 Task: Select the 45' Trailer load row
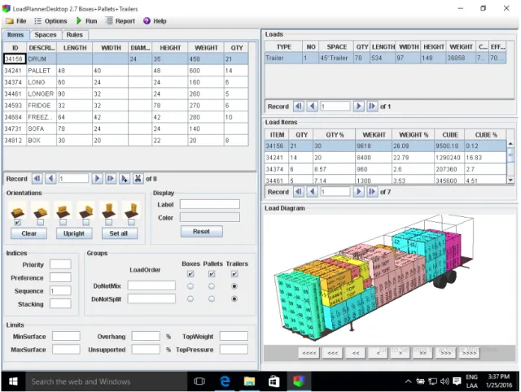pos(385,58)
